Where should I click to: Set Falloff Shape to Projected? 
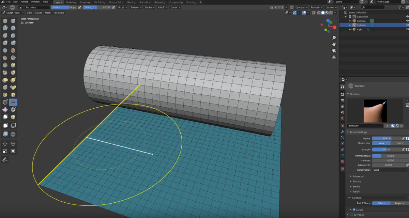tap(399, 203)
